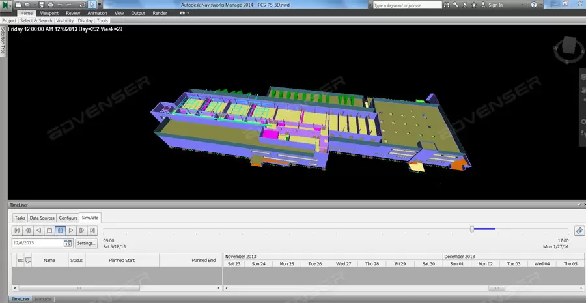Click the star Favorites icon
This screenshot has width=586, height=303.
point(474,5)
